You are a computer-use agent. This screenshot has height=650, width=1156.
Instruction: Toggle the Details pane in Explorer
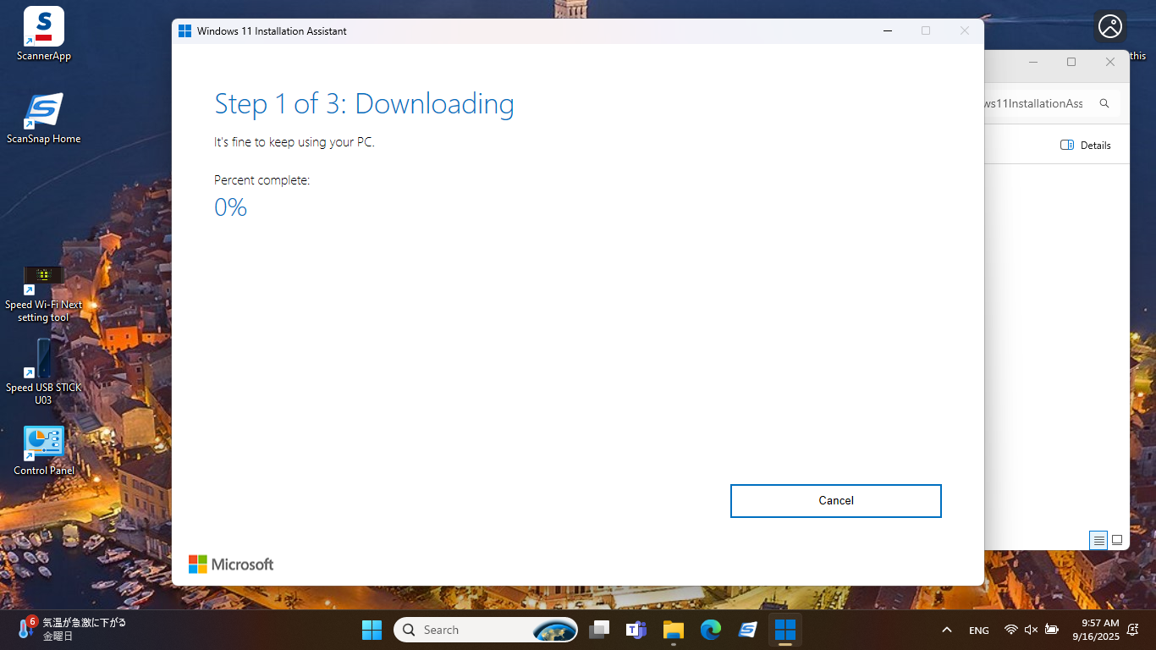tap(1086, 146)
